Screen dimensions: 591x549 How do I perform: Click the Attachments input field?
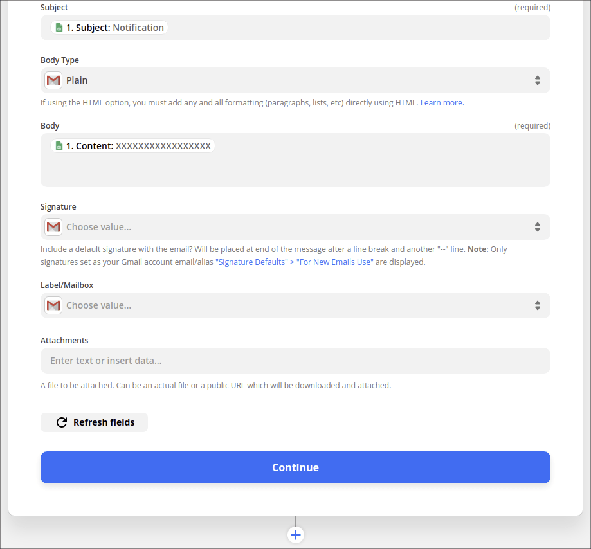click(295, 361)
